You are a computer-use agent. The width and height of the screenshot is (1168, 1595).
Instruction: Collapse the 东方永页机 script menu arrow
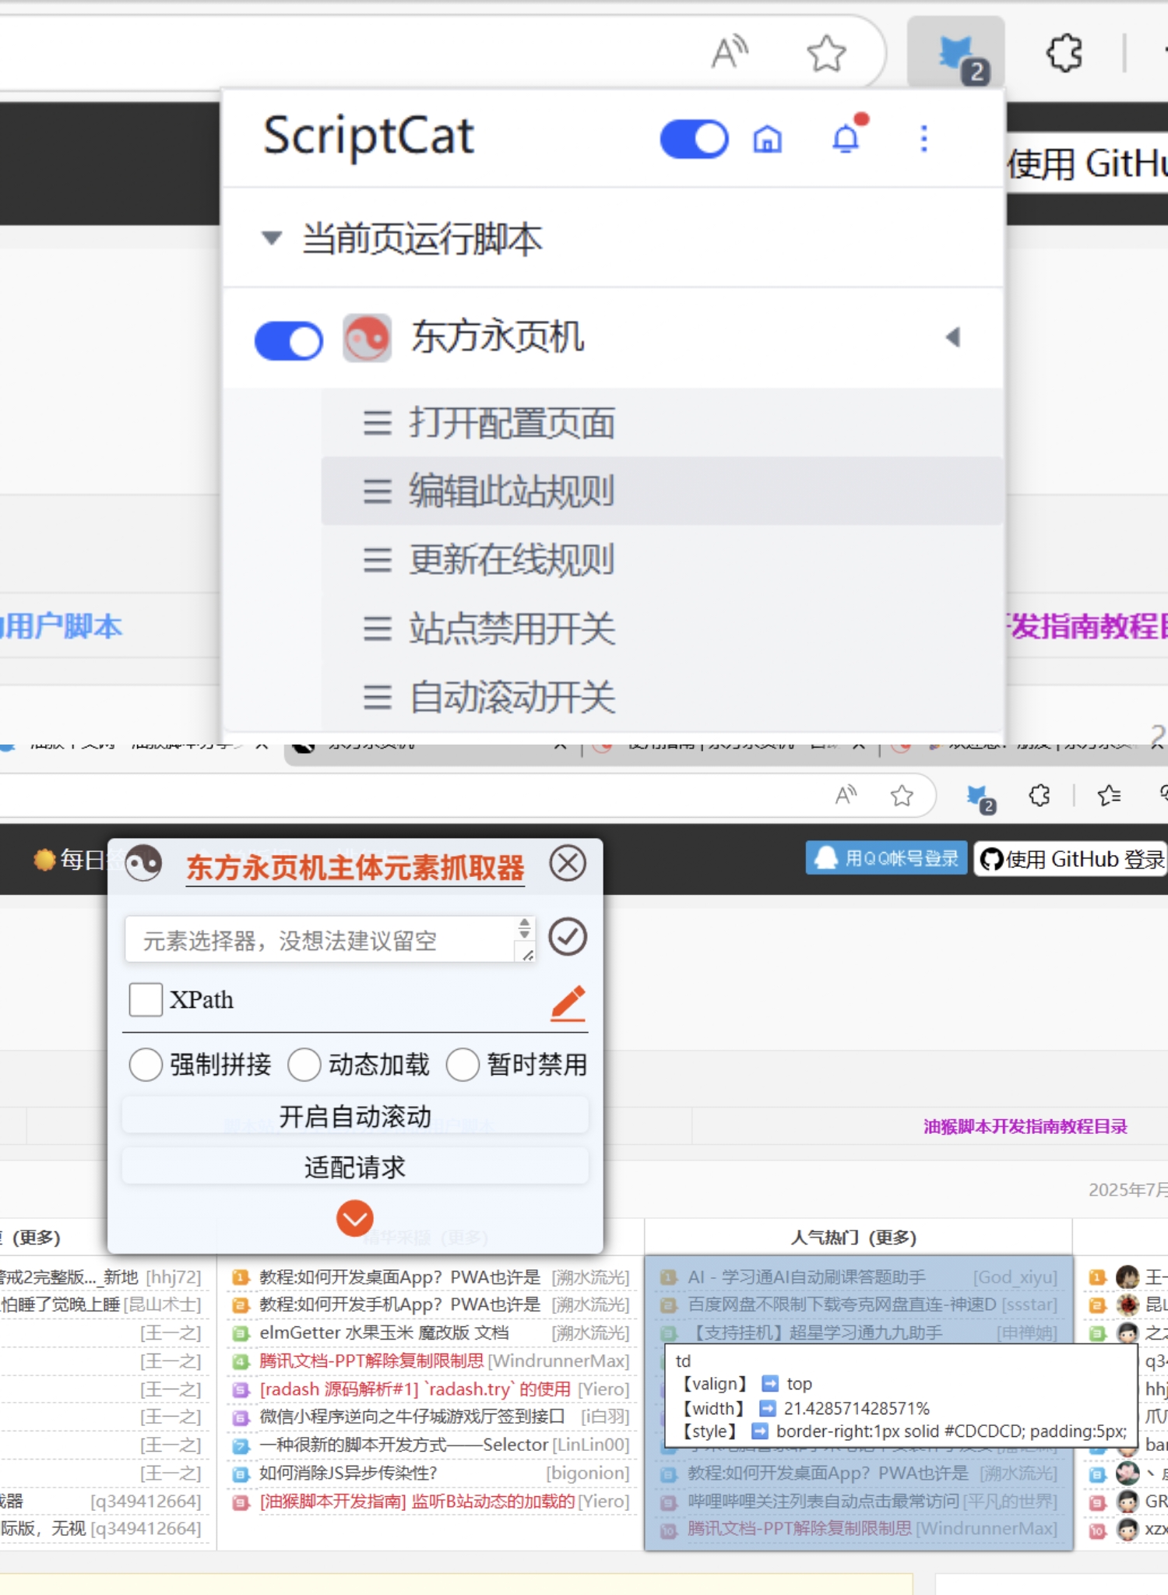coord(952,337)
